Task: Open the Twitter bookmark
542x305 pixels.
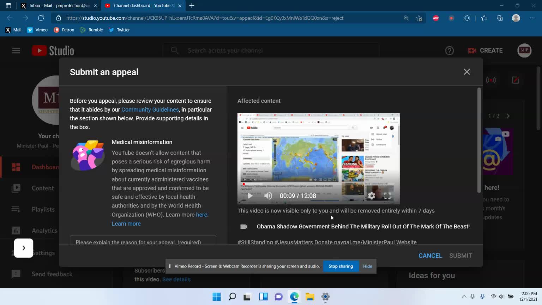Action: click(x=119, y=30)
